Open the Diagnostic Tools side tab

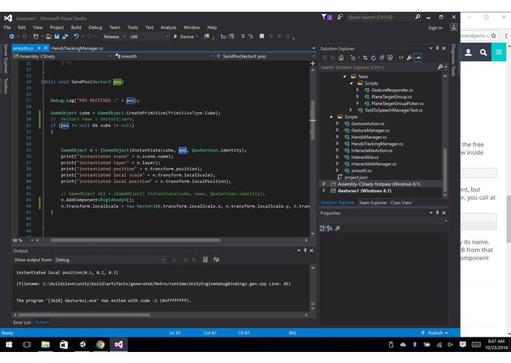click(x=454, y=60)
